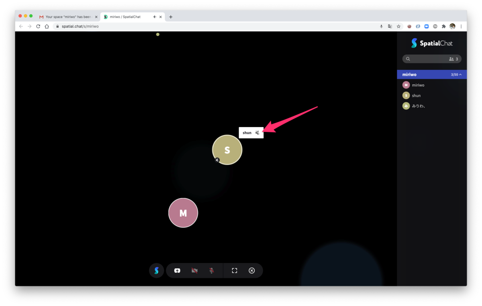
Task: Go forward in browser history
Action: click(x=29, y=26)
